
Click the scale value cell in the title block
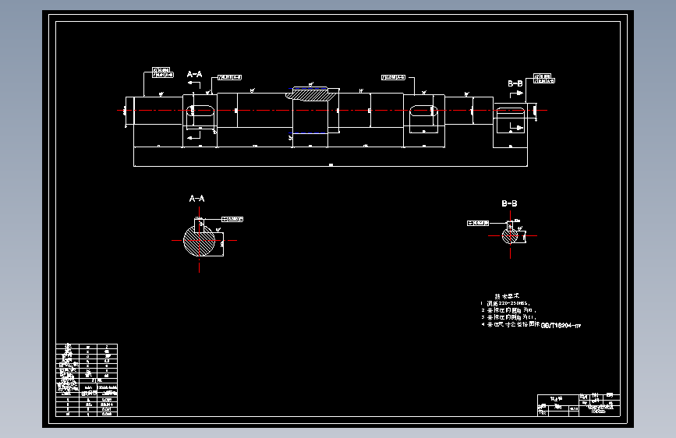(574, 408)
